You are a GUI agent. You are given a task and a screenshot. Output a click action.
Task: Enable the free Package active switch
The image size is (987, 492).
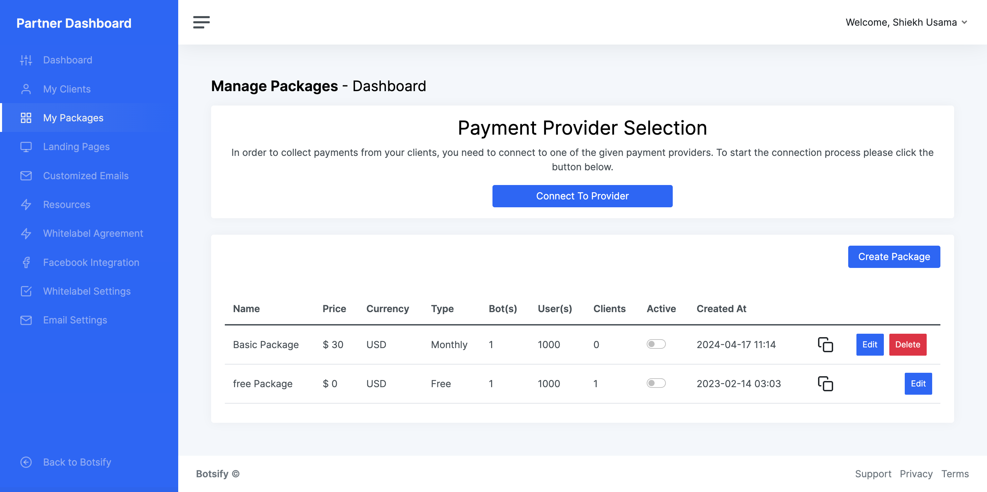(x=656, y=383)
